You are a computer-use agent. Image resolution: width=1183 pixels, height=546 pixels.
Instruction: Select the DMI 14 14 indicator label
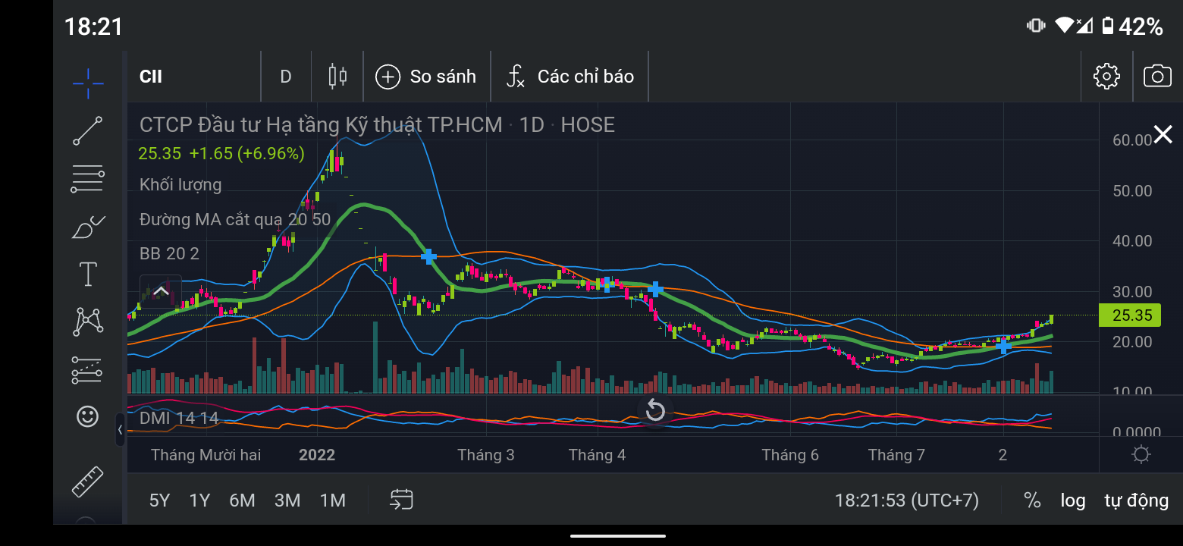(179, 418)
